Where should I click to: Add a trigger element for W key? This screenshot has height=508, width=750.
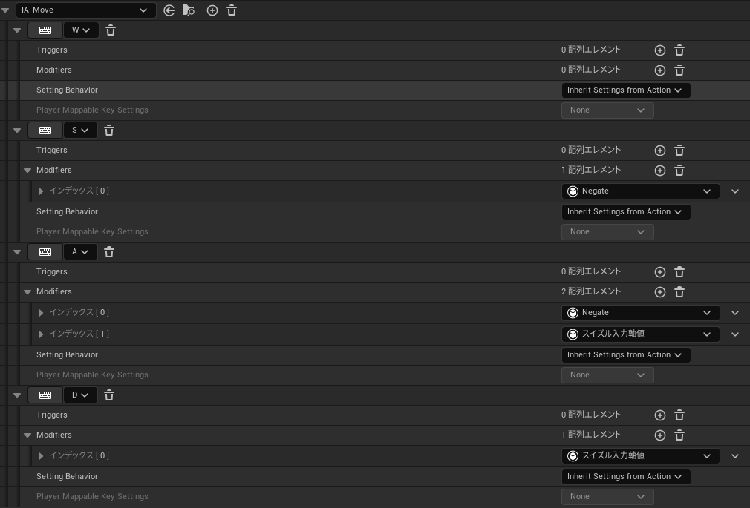pos(660,50)
